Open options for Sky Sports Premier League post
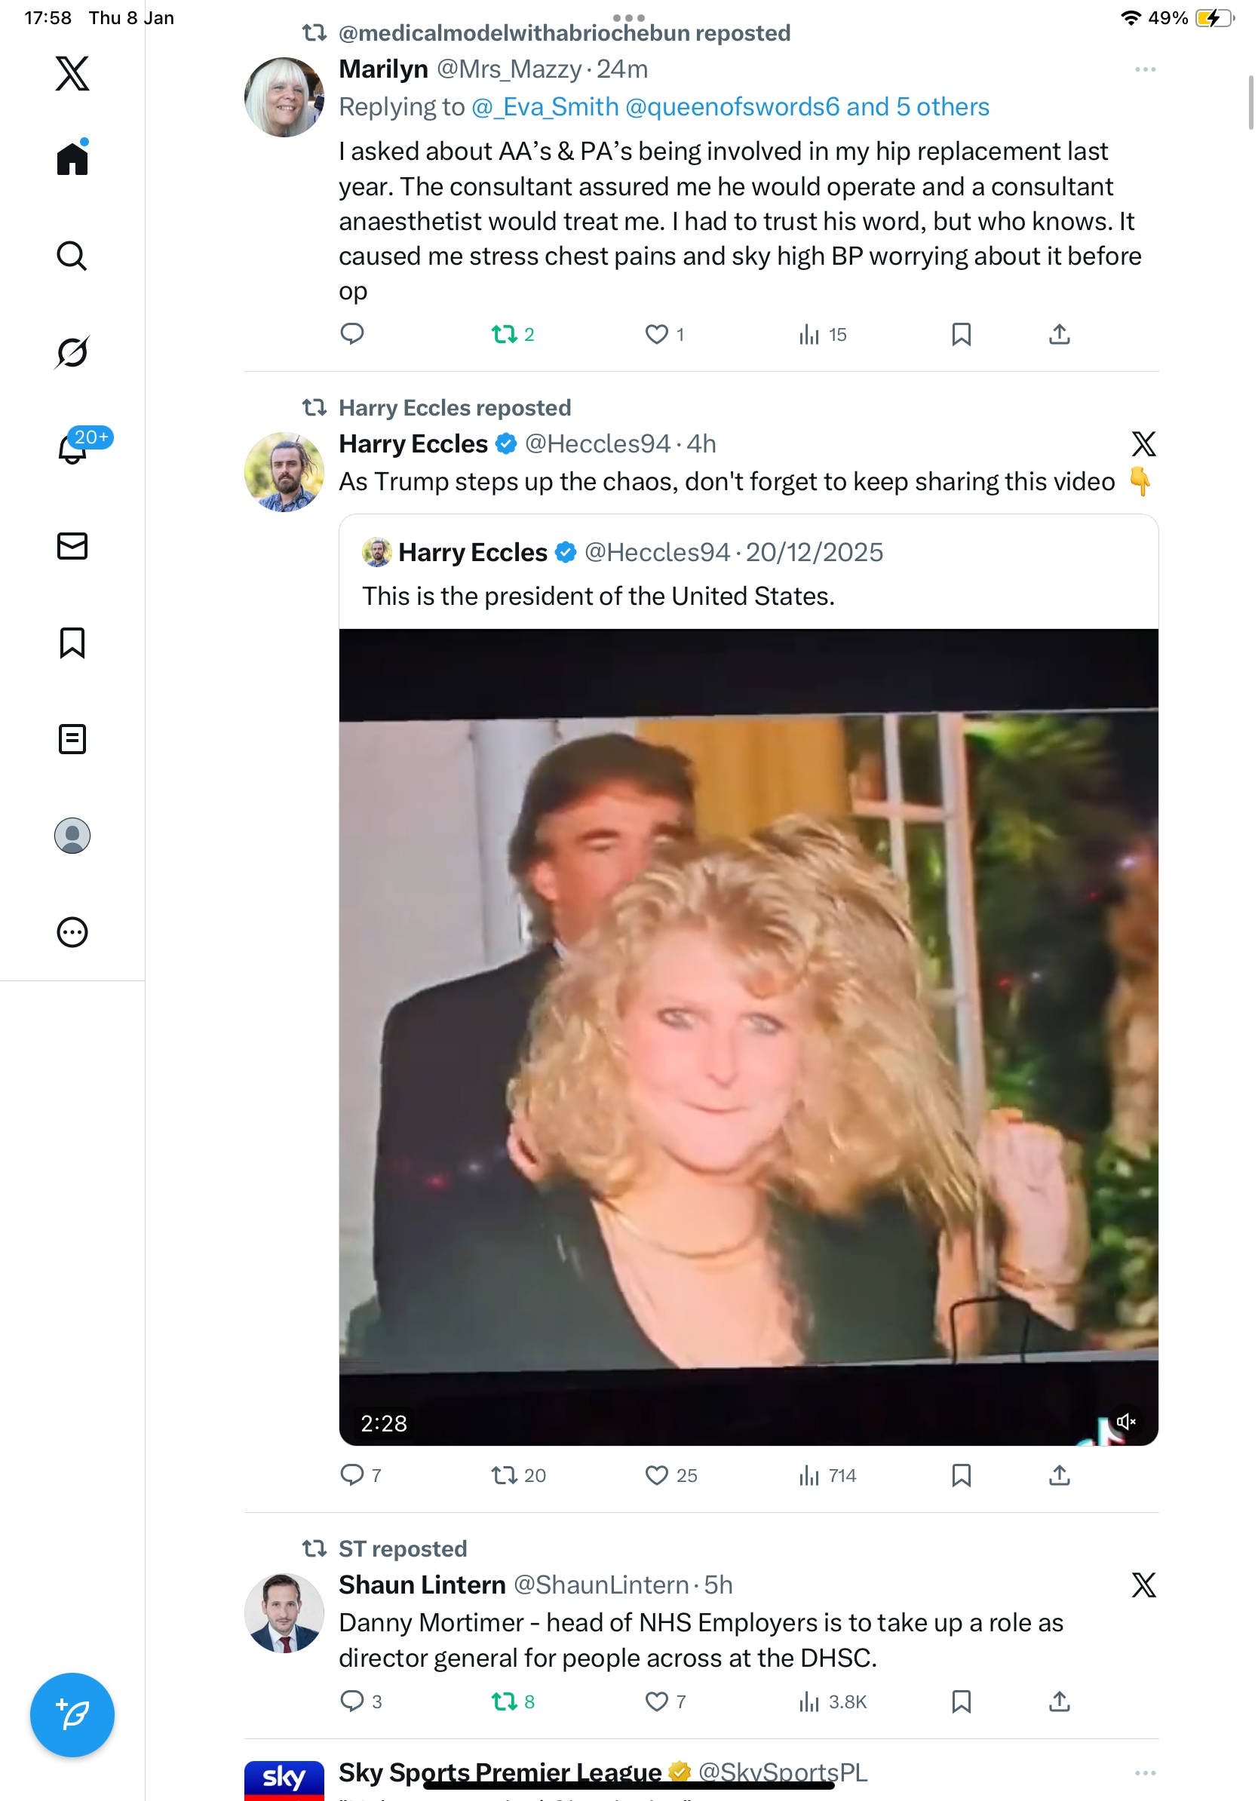 [1145, 1773]
